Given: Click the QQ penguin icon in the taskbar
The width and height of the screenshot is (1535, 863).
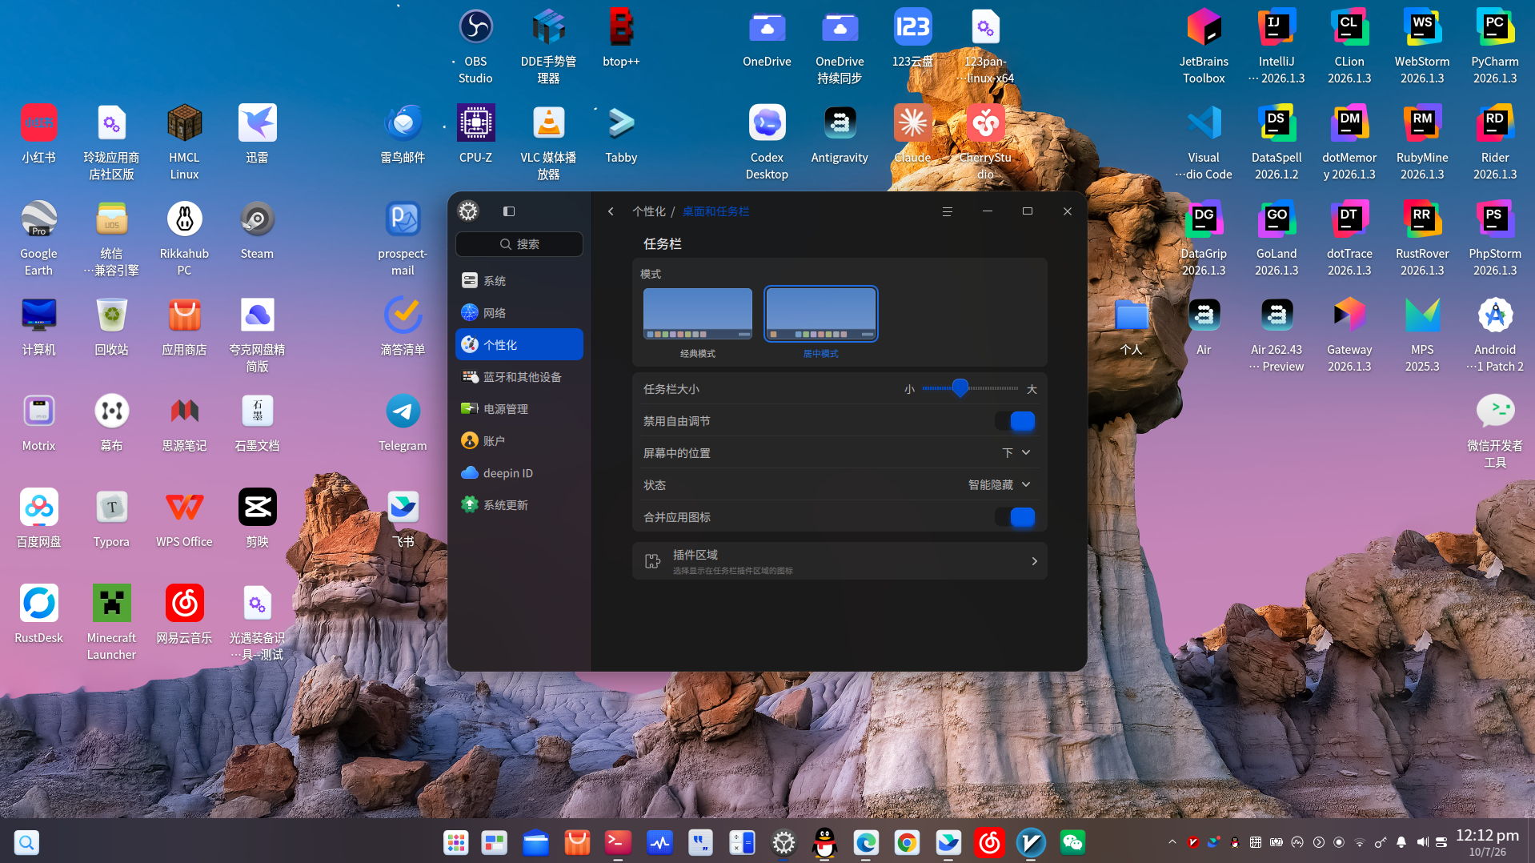Looking at the screenshot, I should tap(824, 842).
